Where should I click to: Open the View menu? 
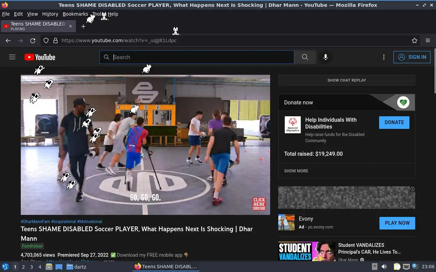click(32, 14)
